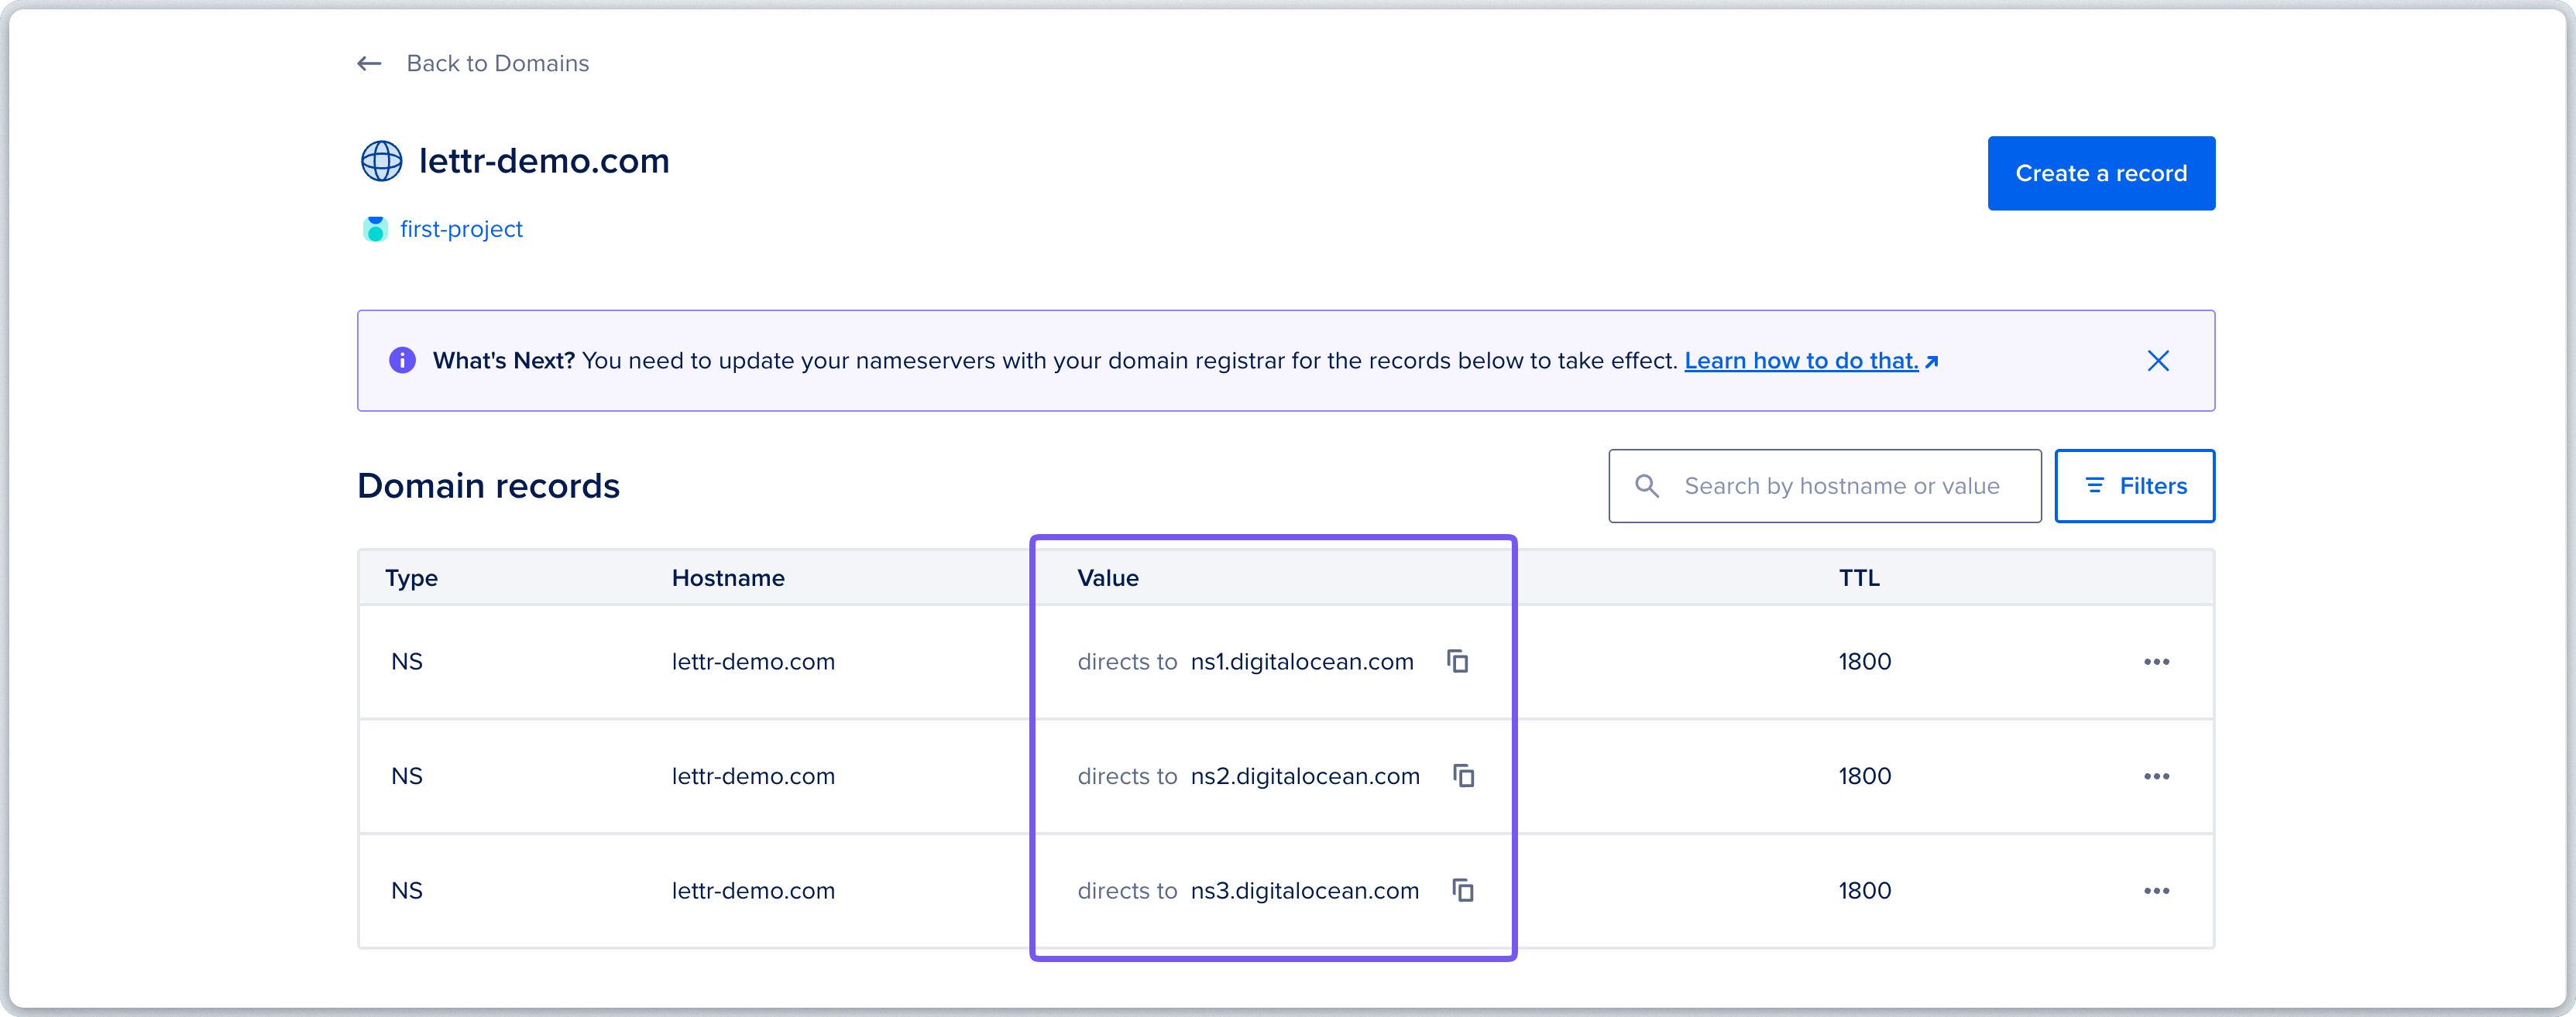Screen dimensions: 2576x1017
Task: Click the info icon in the What's Next banner
Action: pos(401,361)
